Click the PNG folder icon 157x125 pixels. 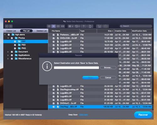[x=19, y=48]
